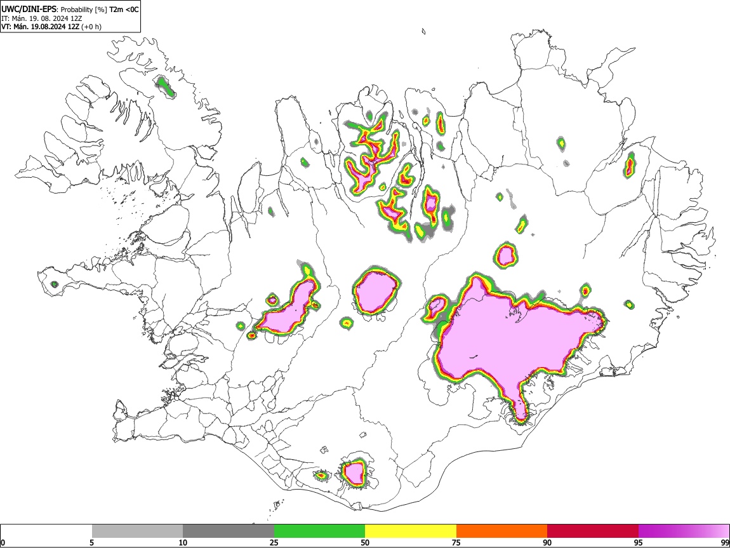Click the light gray 5–10 legend segment
The height and width of the screenshot is (548, 730).
pyautogui.click(x=137, y=531)
